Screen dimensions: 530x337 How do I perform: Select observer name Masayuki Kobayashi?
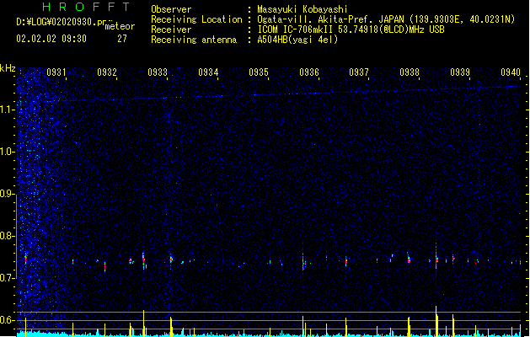[302, 9]
